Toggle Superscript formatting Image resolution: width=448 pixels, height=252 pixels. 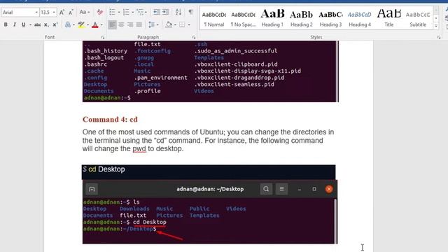click(55, 25)
